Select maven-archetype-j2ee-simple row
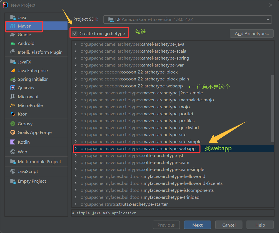 click(x=173, y=93)
